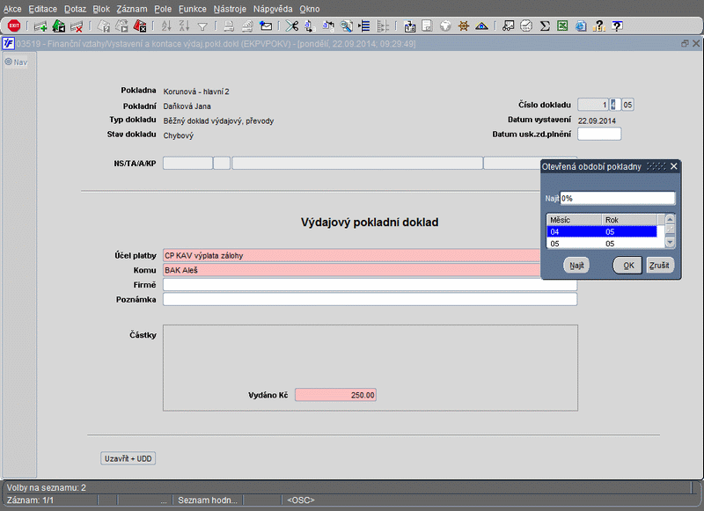
Task: Click the Komu field with BAK Aleš
Action: (x=352, y=270)
